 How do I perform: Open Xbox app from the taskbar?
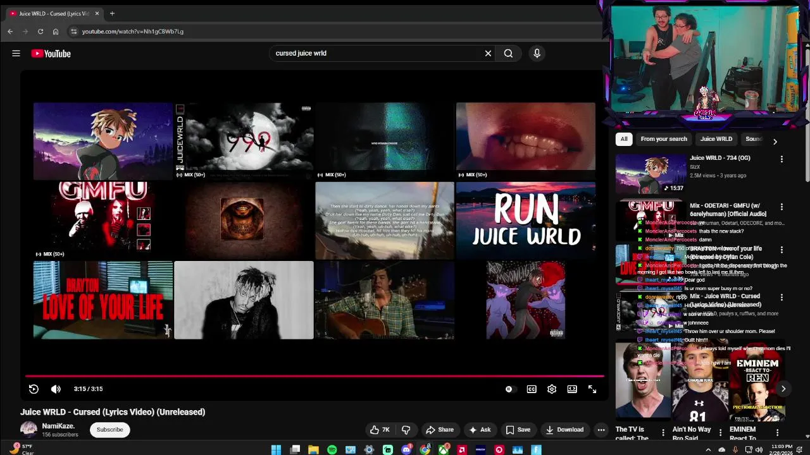coord(444,450)
